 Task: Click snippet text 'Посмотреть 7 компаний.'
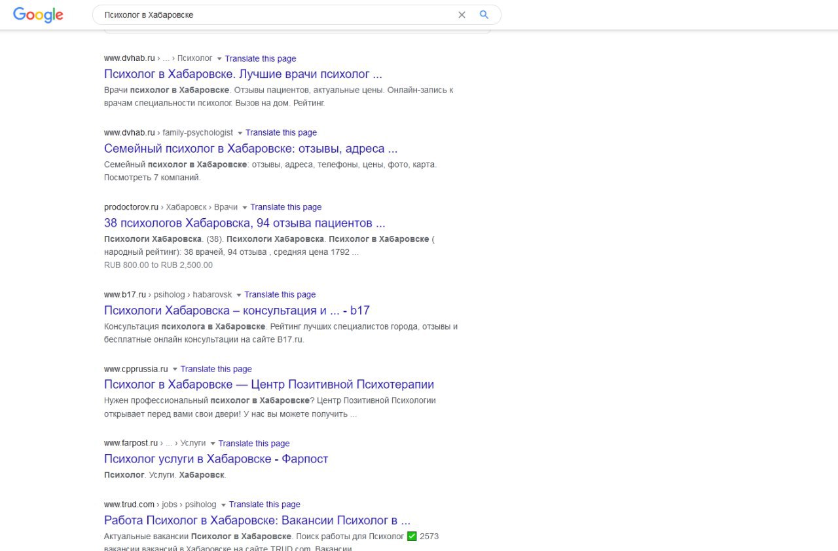tap(153, 178)
